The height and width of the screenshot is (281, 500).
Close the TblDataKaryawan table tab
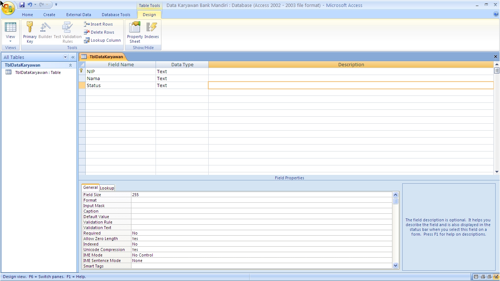(x=496, y=57)
